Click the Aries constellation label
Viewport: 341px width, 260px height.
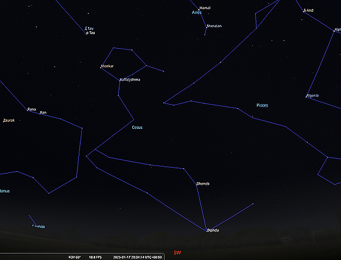pyautogui.click(x=196, y=12)
